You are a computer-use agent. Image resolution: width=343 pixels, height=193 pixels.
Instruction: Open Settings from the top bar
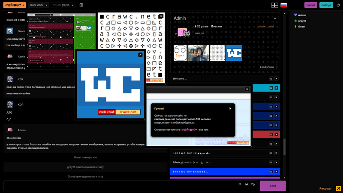(x=326, y=5)
